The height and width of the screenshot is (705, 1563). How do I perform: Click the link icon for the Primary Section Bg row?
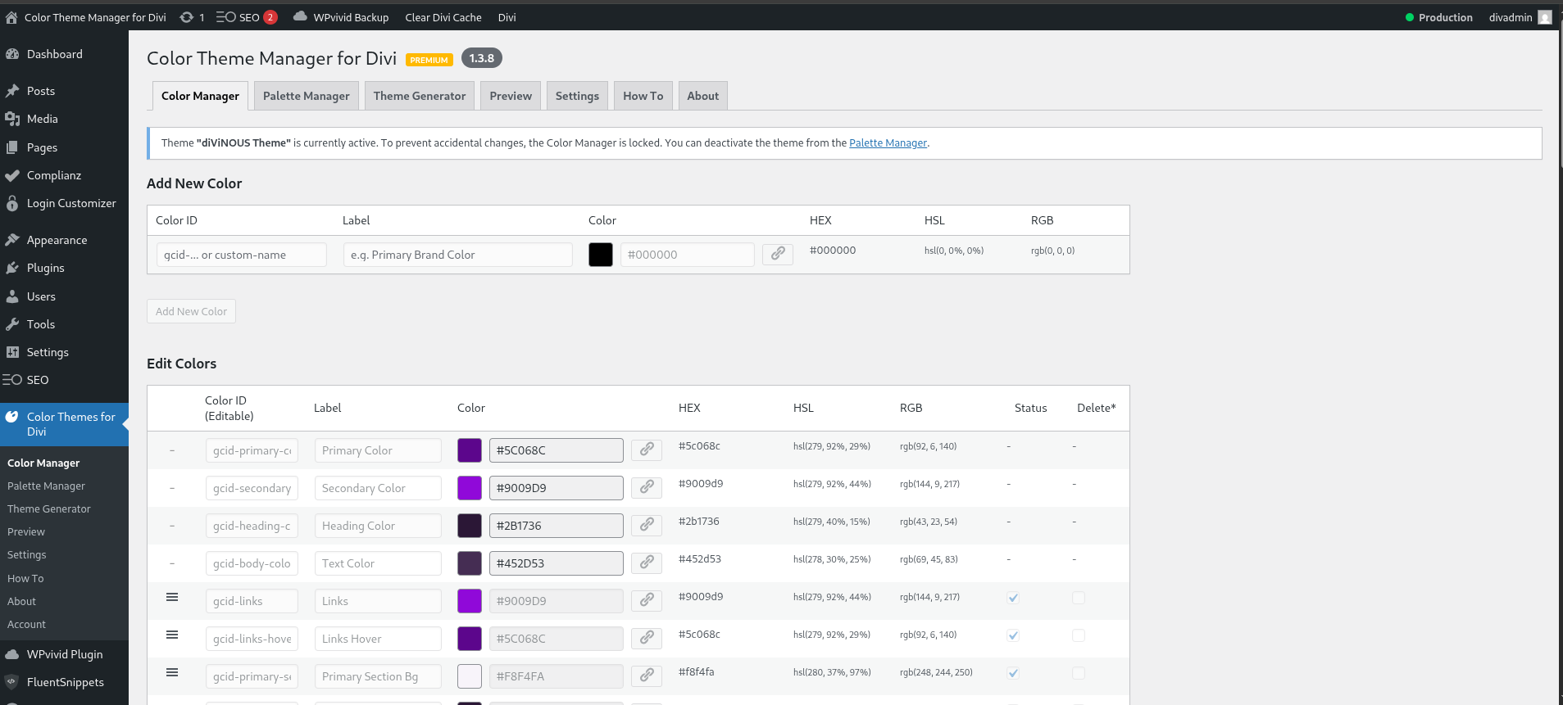(x=647, y=676)
